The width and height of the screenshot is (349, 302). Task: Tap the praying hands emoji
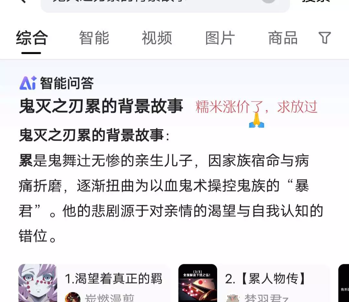(257, 120)
